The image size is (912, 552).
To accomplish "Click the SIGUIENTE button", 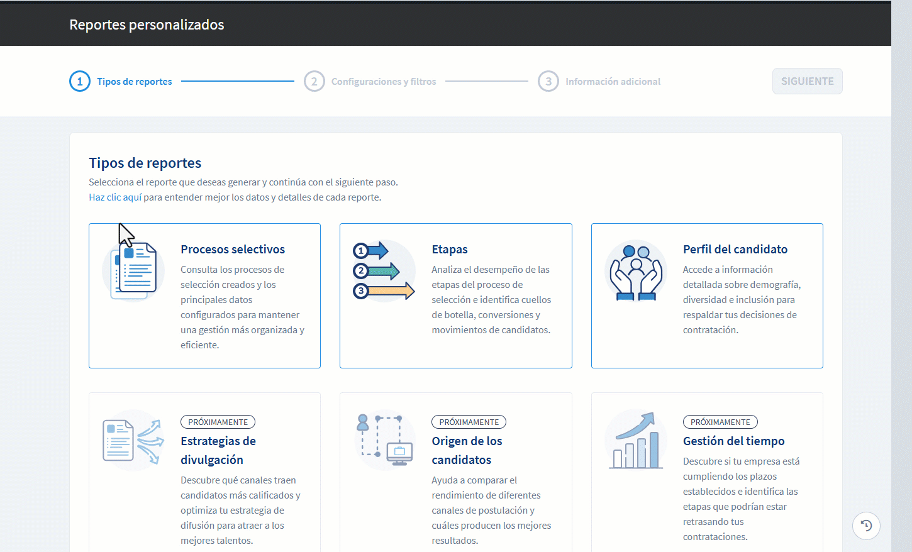I will coord(808,81).
